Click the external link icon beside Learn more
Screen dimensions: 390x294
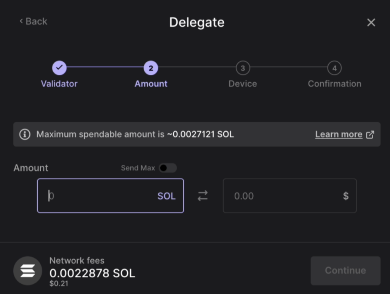pos(370,134)
